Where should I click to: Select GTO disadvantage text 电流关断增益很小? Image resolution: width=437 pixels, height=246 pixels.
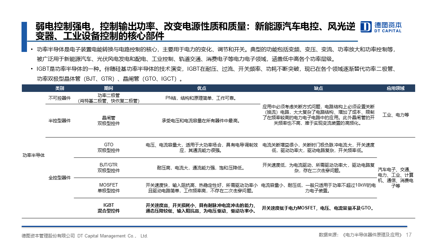click(x=318, y=147)
